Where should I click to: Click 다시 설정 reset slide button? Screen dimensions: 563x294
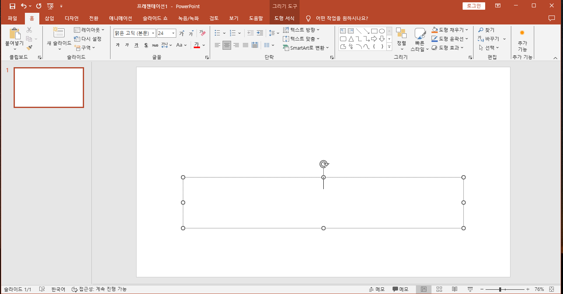[x=88, y=39]
